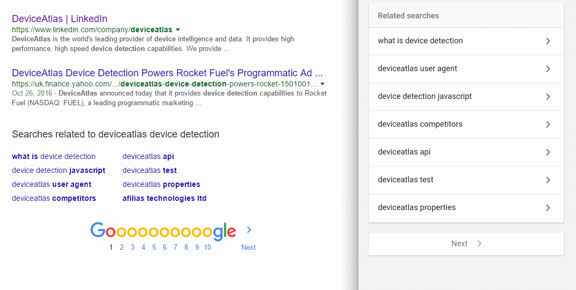576x290 pixels.
Task: Search related 'afilias technologies ltd'
Action: tap(164, 198)
